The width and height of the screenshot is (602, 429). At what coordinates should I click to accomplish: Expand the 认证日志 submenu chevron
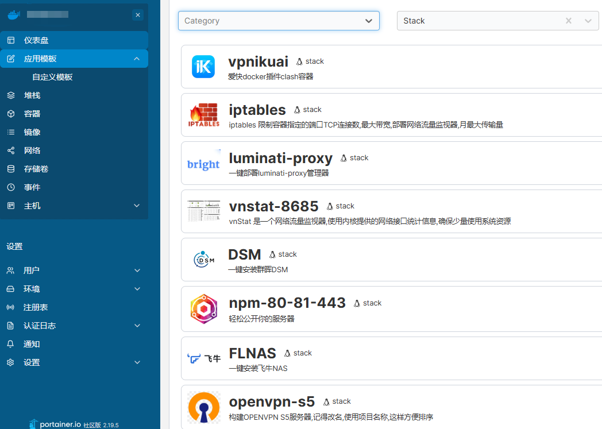point(137,326)
